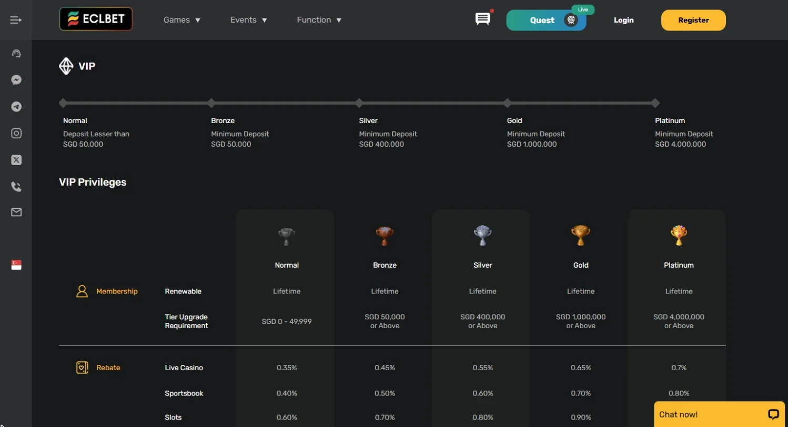Click the Platinum marker on VIP progress bar
This screenshot has width=788, height=427.
pos(655,103)
